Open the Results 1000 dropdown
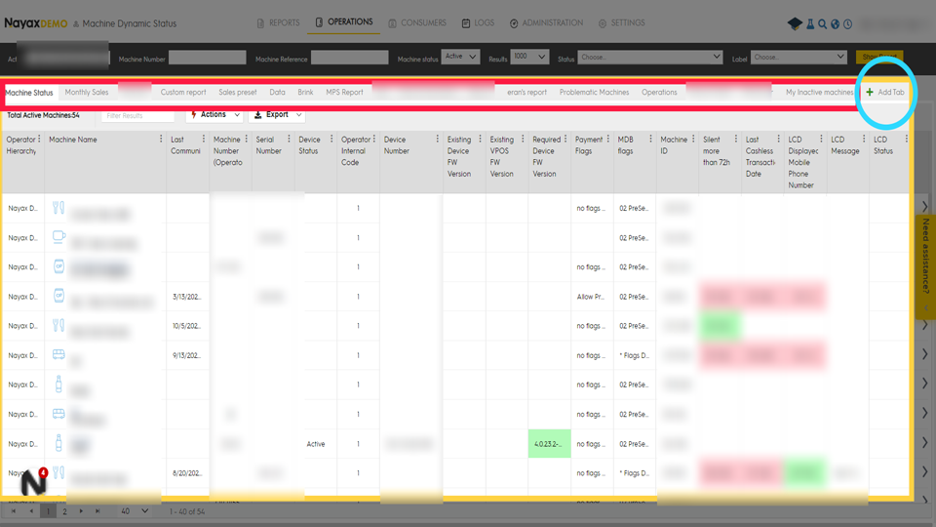This screenshot has height=527, width=936. (529, 57)
